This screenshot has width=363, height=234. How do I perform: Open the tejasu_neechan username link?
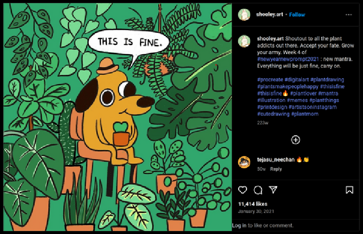click(276, 159)
